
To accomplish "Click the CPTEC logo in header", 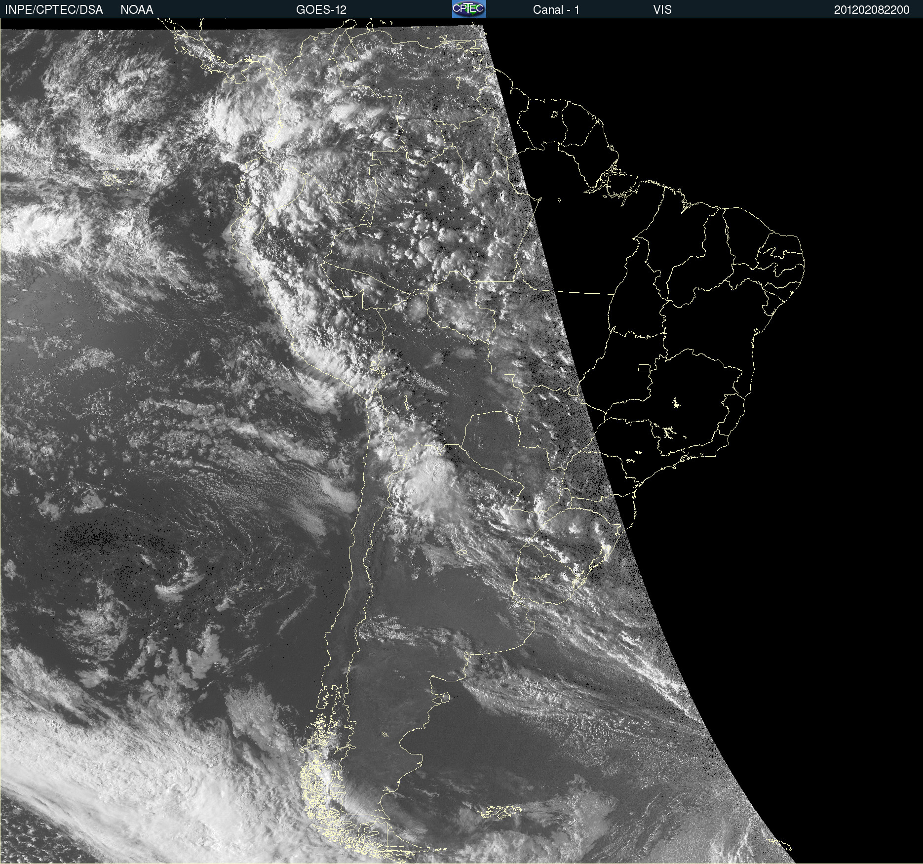I will click(x=469, y=9).
